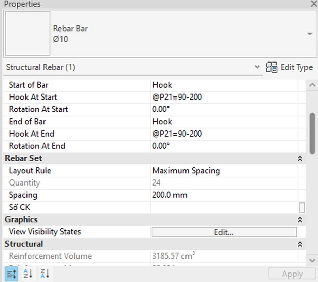
Task: Click the Rotation At End label
Action: point(37,146)
